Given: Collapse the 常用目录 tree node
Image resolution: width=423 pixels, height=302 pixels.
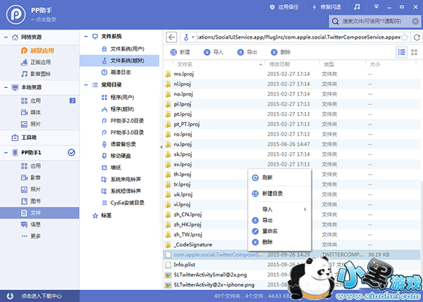Looking at the screenshot, I should pos(86,85).
